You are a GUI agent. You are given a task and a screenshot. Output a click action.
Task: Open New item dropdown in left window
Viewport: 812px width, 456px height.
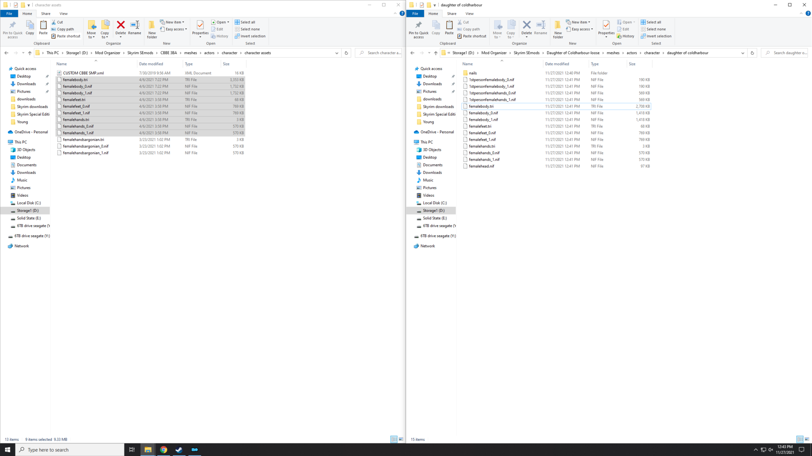(x=172, y=22)
